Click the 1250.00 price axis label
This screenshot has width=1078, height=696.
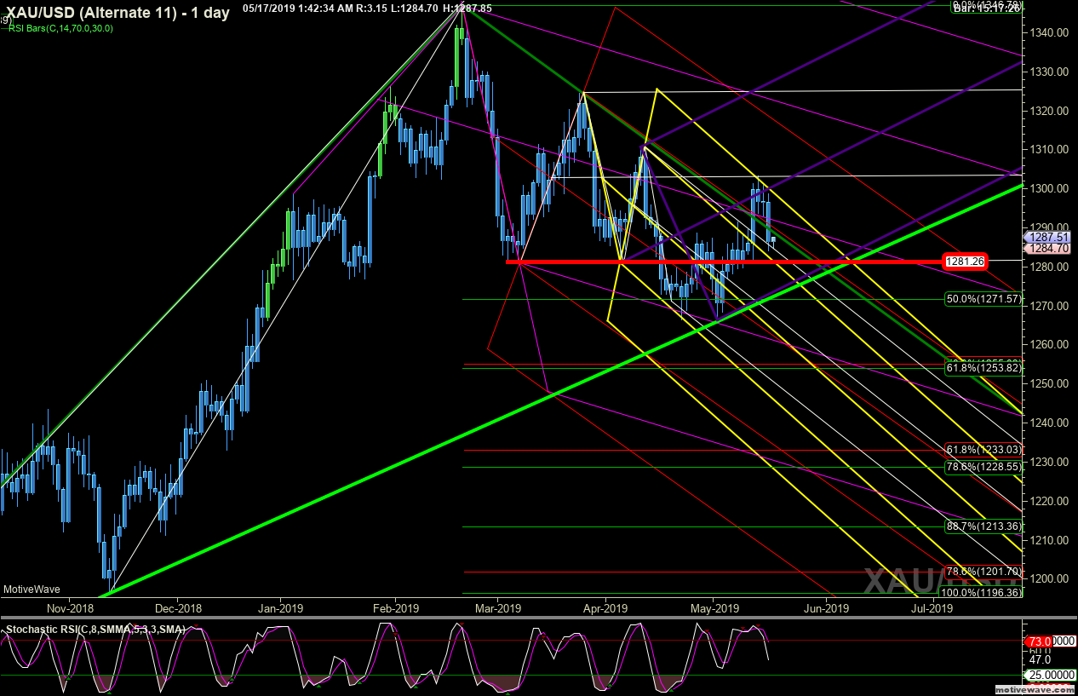(1050, 383)
